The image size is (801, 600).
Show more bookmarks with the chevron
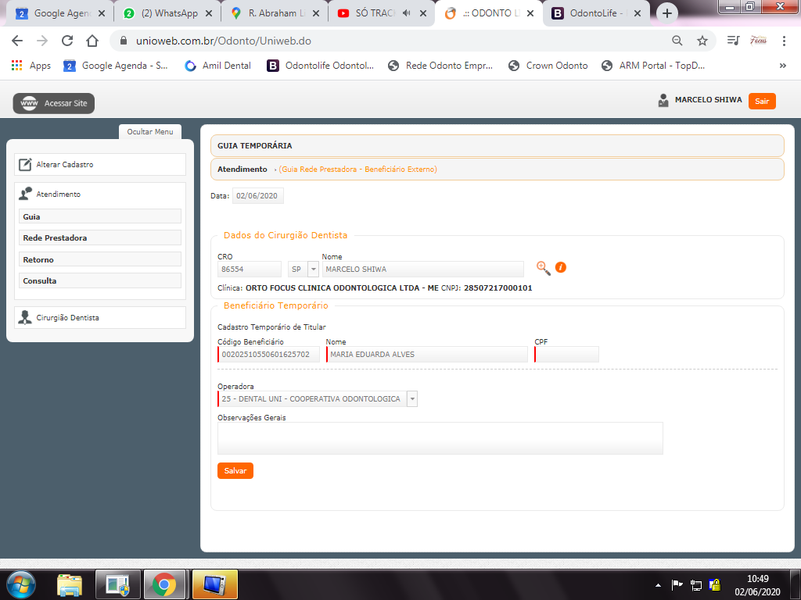tap(782, 66)
